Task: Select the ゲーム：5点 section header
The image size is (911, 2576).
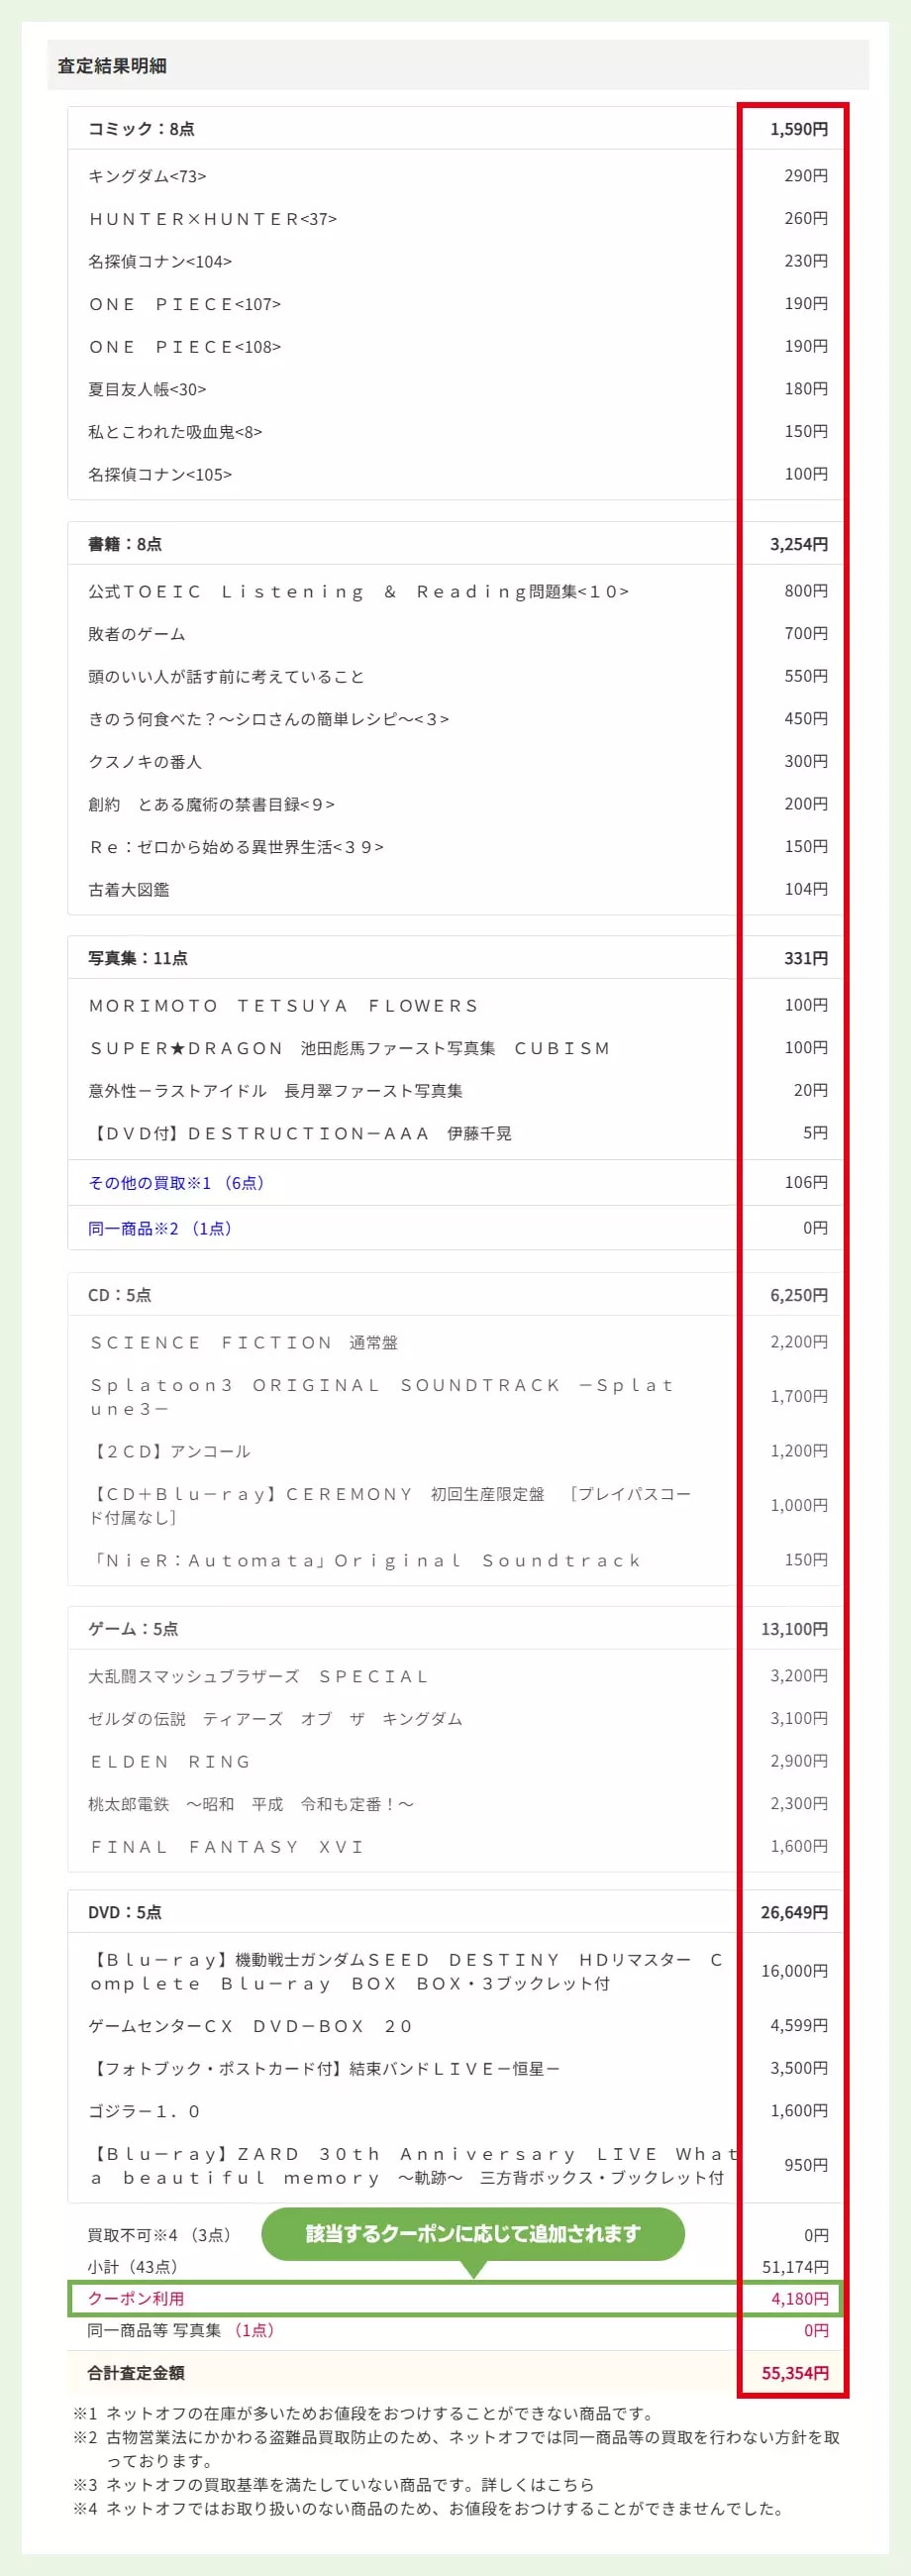Action: point(133,1629)
